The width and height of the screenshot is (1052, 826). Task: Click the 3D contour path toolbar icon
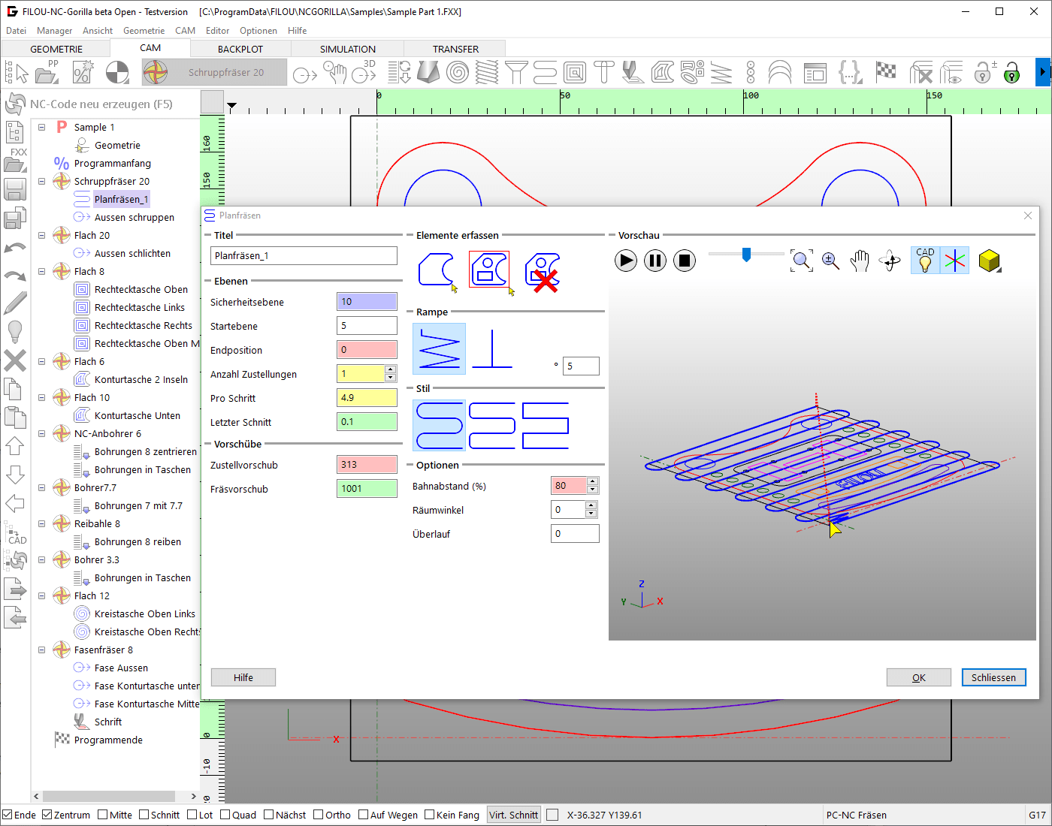365,73
